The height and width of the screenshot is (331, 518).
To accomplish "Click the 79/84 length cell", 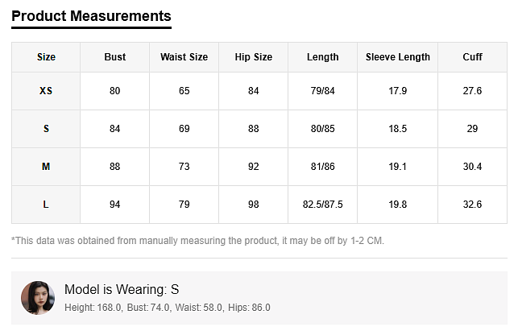I will pos(322,91).
